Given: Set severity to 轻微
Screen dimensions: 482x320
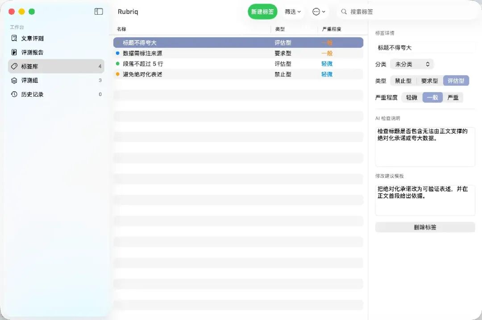Looking at the screenshot, I should (411, 97).
